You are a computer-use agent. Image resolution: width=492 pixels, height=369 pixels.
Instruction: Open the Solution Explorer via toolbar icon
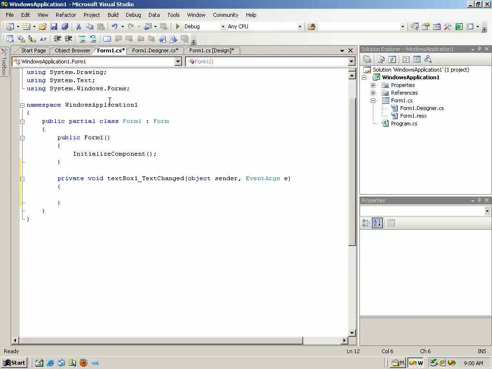click(414, 27)
